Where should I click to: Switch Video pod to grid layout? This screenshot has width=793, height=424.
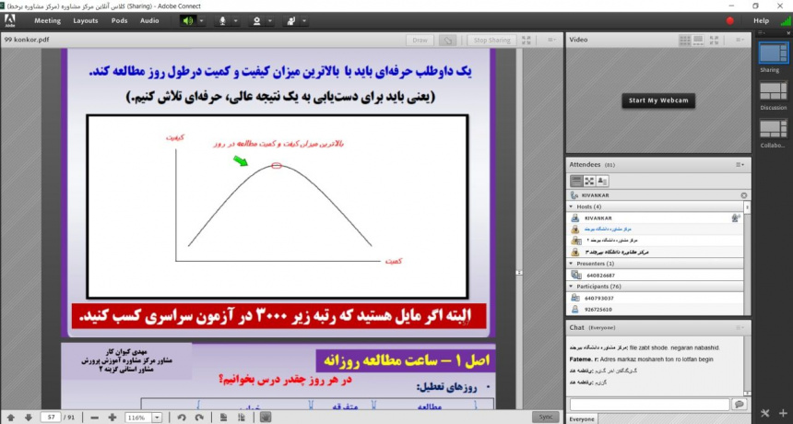(x=685, y=40)
